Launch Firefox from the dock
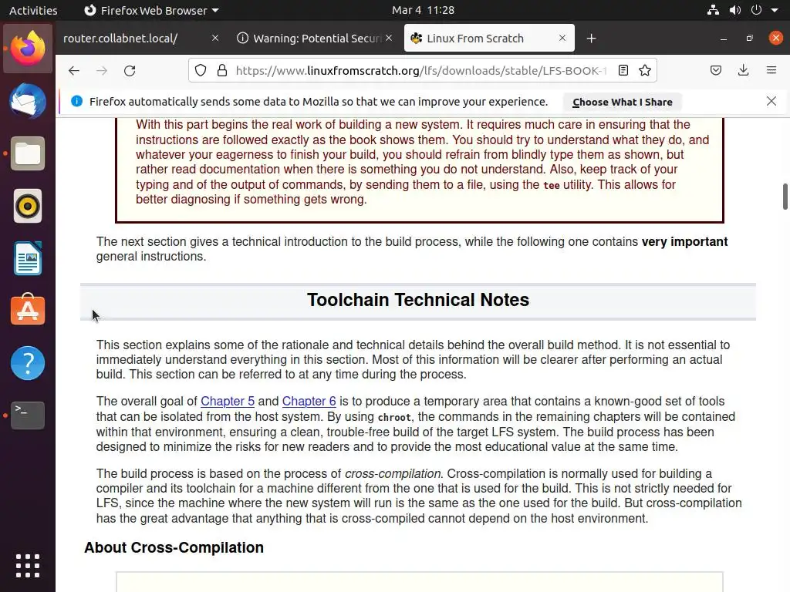The height and width of the screenshot is (592, 790). click(28, 49)
